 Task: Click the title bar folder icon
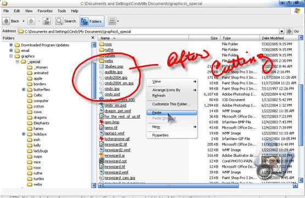tap(4, 3)
